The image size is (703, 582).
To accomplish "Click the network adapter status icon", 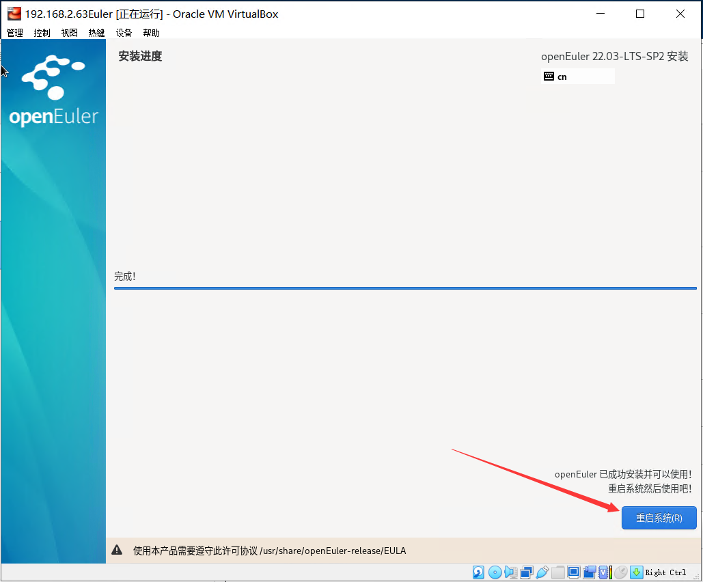I will point(527,572).
